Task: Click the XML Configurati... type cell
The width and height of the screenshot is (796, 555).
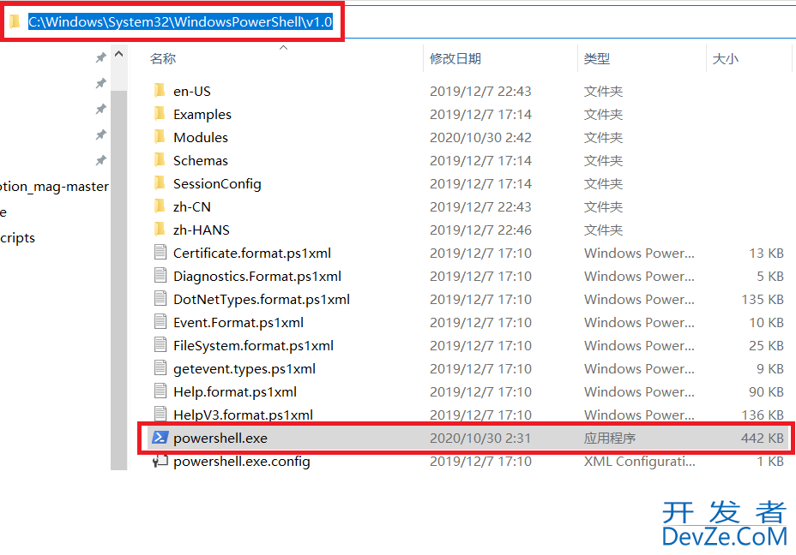Action: tap(640, 462)
